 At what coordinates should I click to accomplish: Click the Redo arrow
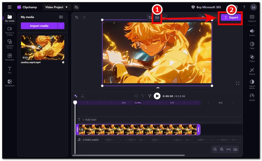click(84, 17)
